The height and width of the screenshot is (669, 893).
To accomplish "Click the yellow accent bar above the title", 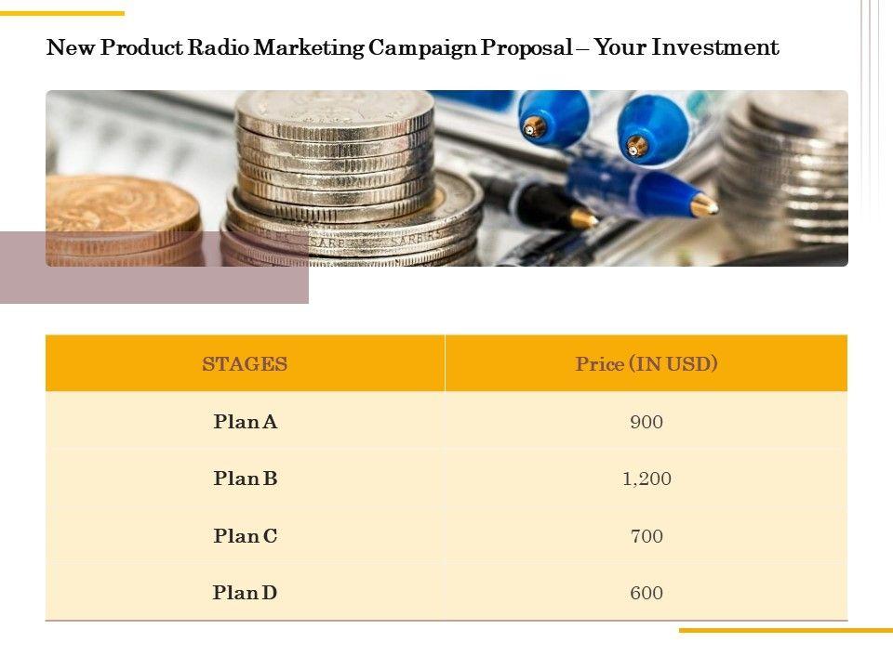I will tap(61, 13).
